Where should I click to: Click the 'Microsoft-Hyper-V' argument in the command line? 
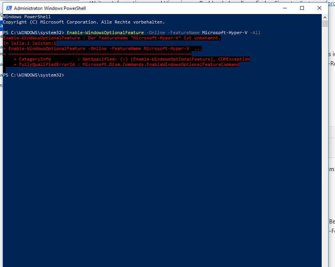coord(225,33)
